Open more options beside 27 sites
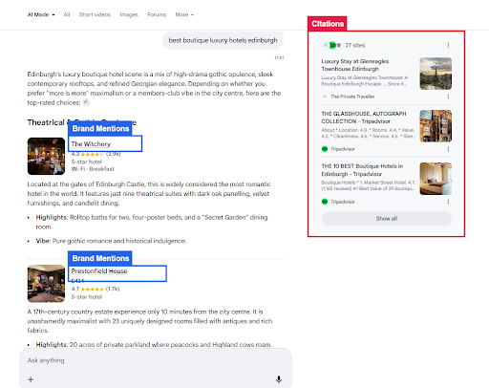 click(448, 45)
